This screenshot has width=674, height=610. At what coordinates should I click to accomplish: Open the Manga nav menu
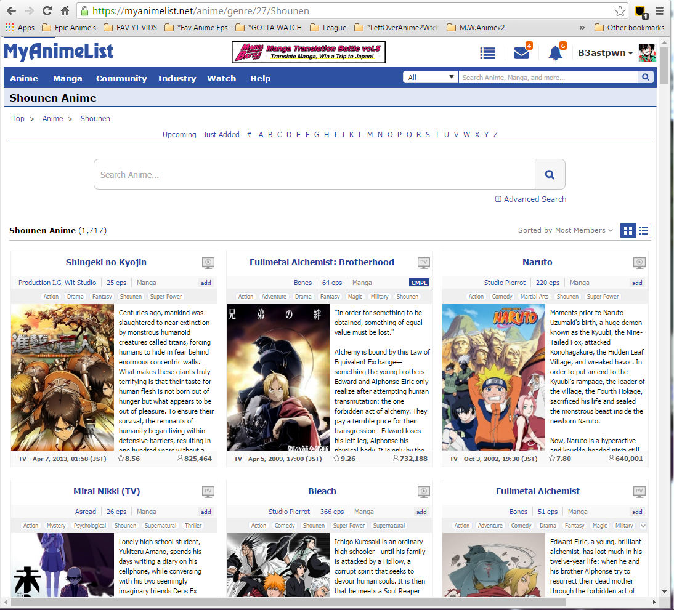click(68, 78)
